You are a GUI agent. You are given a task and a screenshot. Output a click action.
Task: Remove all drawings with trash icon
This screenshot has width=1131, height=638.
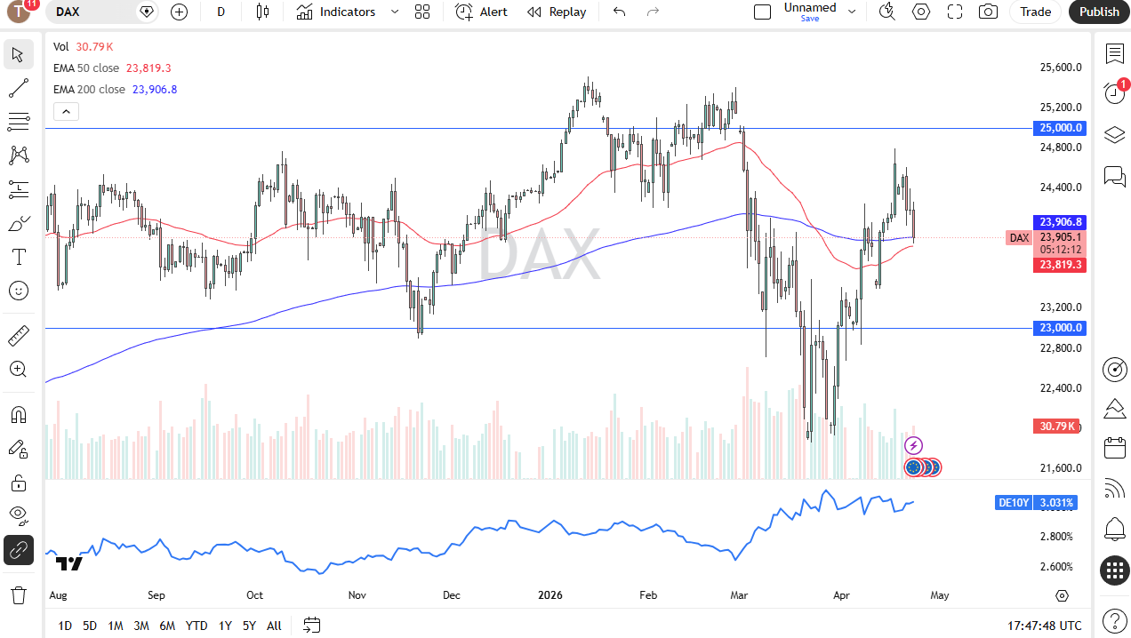[x=18, y=595]
